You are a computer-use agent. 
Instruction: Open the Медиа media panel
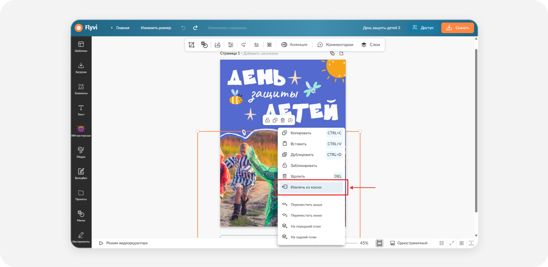(x=81, y=153)
